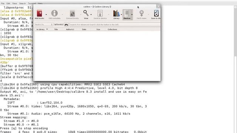Click the Convert books icon
This screenshot has height=133, width=237.
73,13
